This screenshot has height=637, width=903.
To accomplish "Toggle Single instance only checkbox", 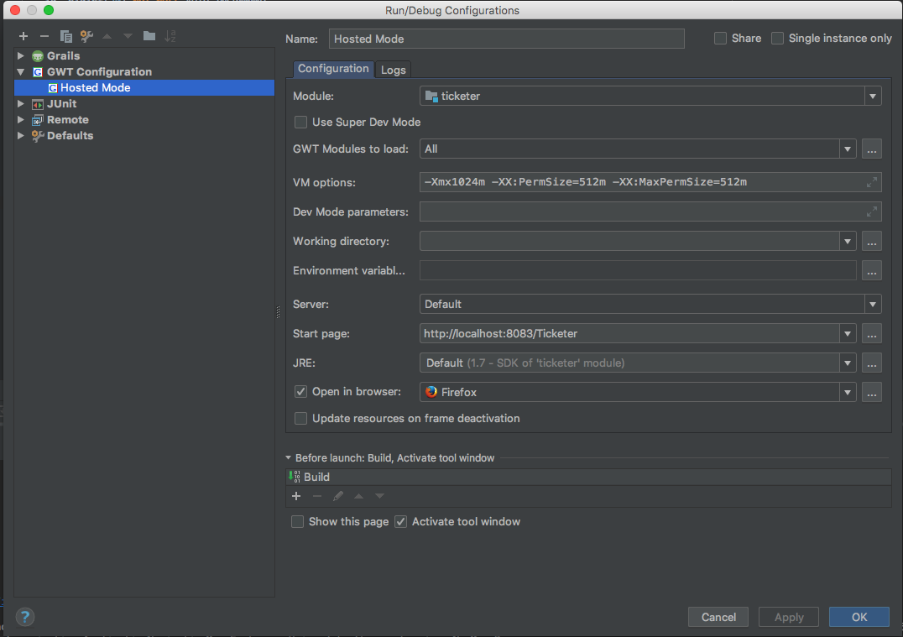I will pyautogui.click(x=777, y=39).
